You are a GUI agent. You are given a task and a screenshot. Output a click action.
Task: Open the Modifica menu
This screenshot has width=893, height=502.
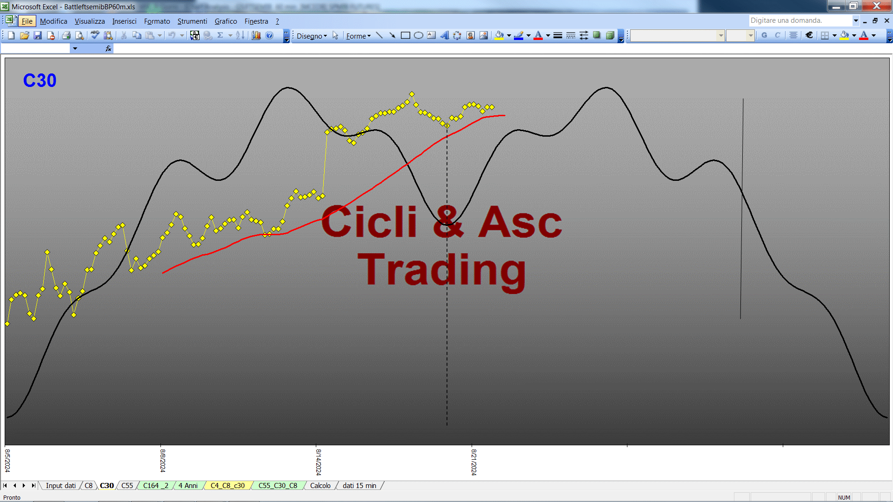pyautogui.click(x=53, y=21)
